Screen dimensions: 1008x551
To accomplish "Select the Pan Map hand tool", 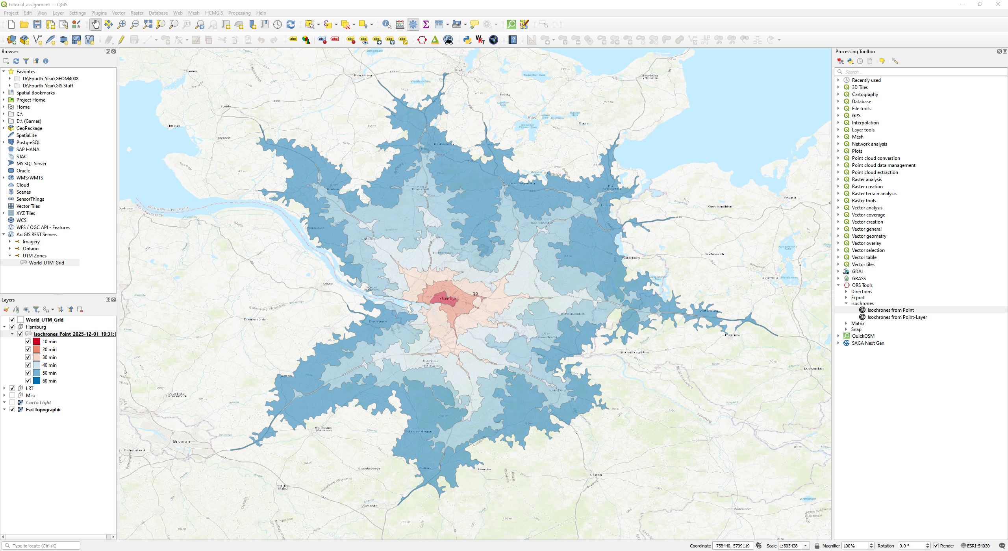I will (x=96, y=24).
